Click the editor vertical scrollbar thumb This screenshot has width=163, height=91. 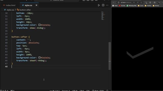point(110,56)
